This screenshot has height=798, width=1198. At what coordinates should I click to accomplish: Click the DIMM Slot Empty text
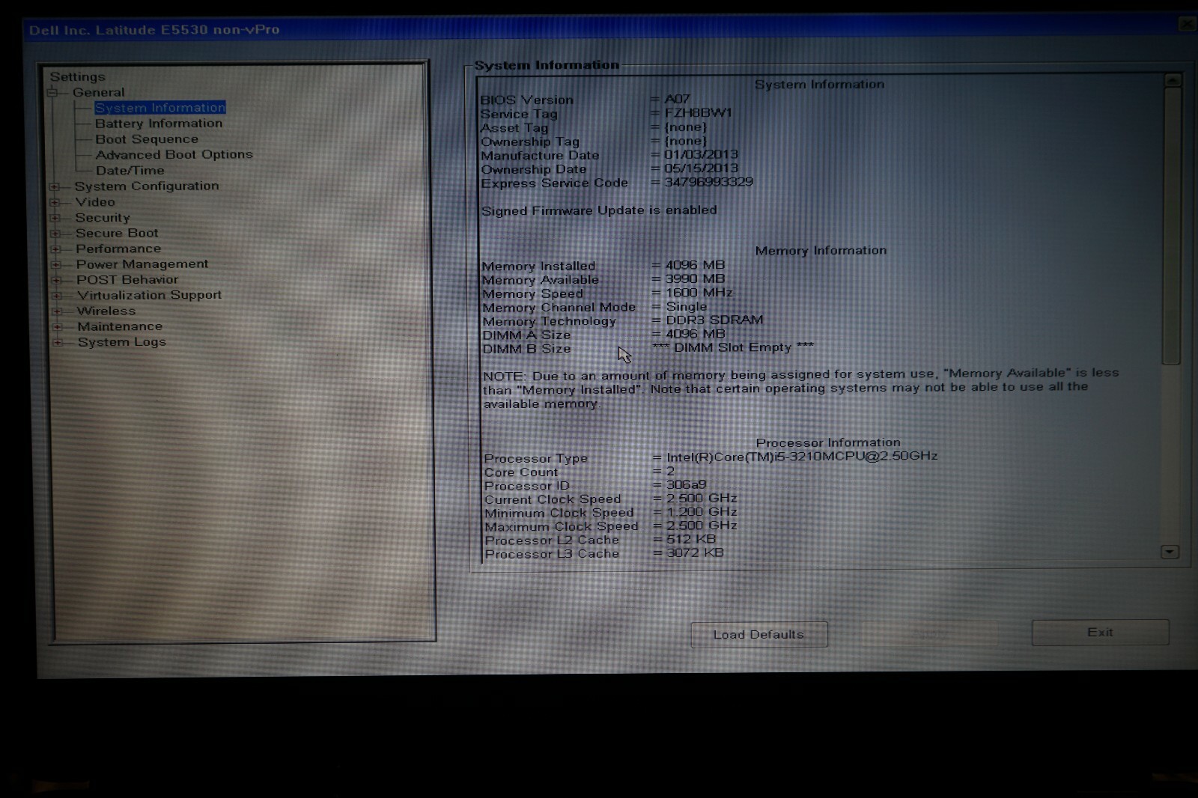733,347
